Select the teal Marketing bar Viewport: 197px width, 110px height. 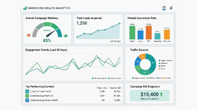click(157, 36)
